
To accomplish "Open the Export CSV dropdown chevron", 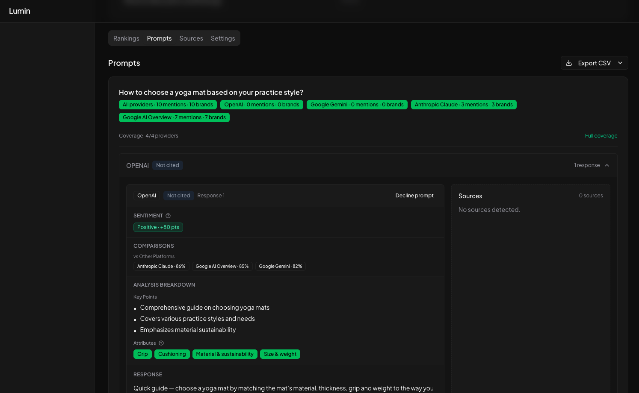I will pyautogui.click(x=620, y=63).
